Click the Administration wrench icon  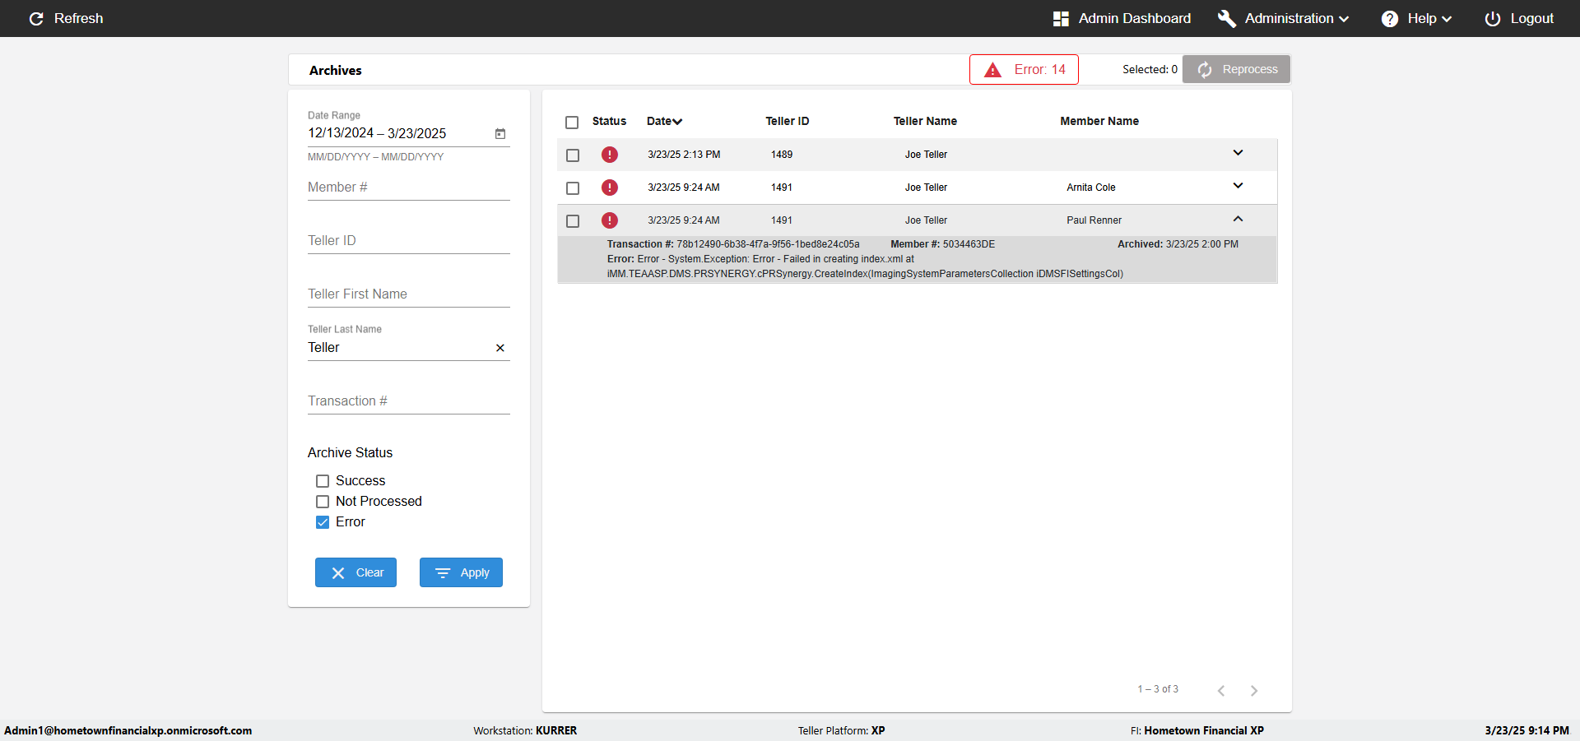pyautogui.click(x=1227, y=18)
